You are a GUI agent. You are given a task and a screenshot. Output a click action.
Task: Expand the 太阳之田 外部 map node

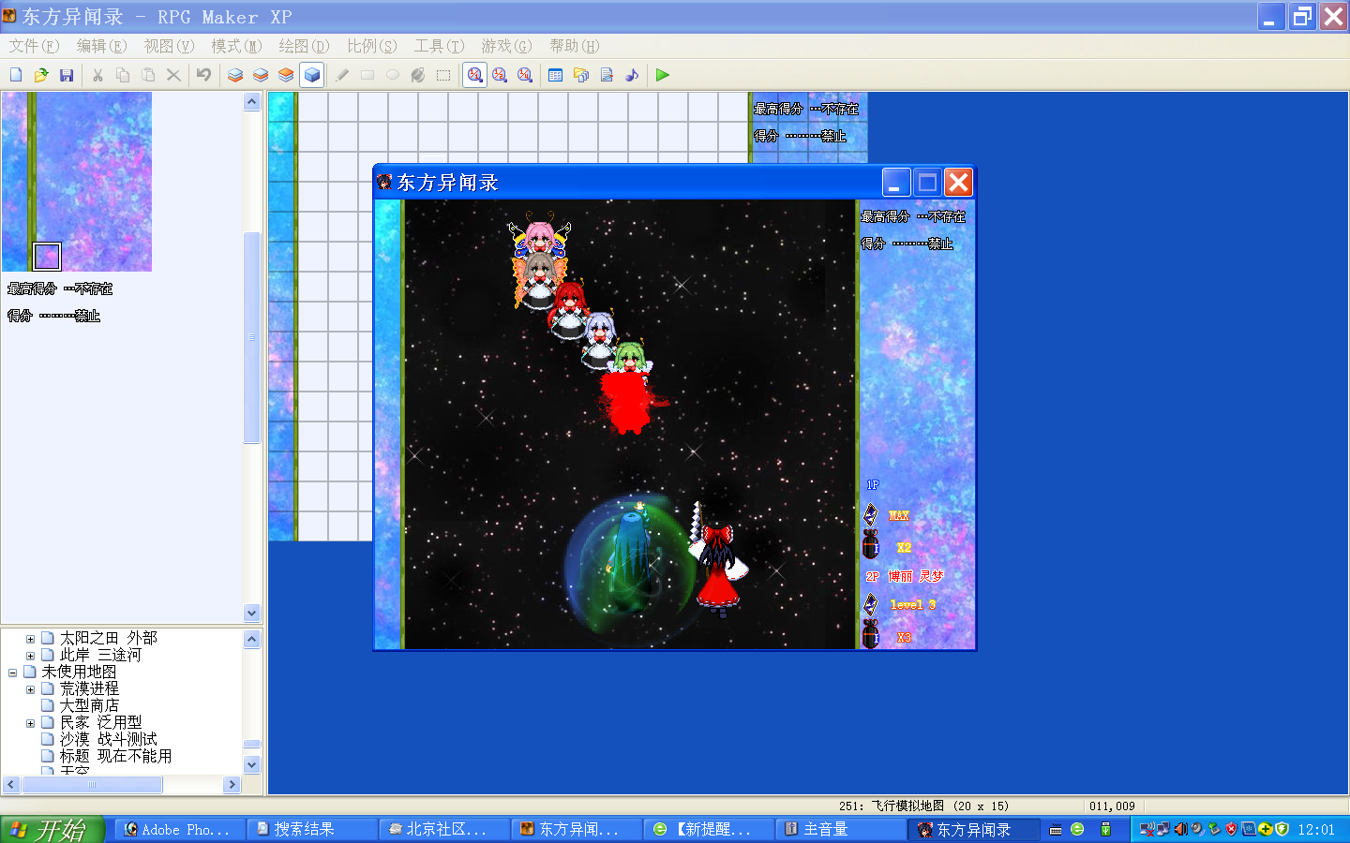point(30,639)
